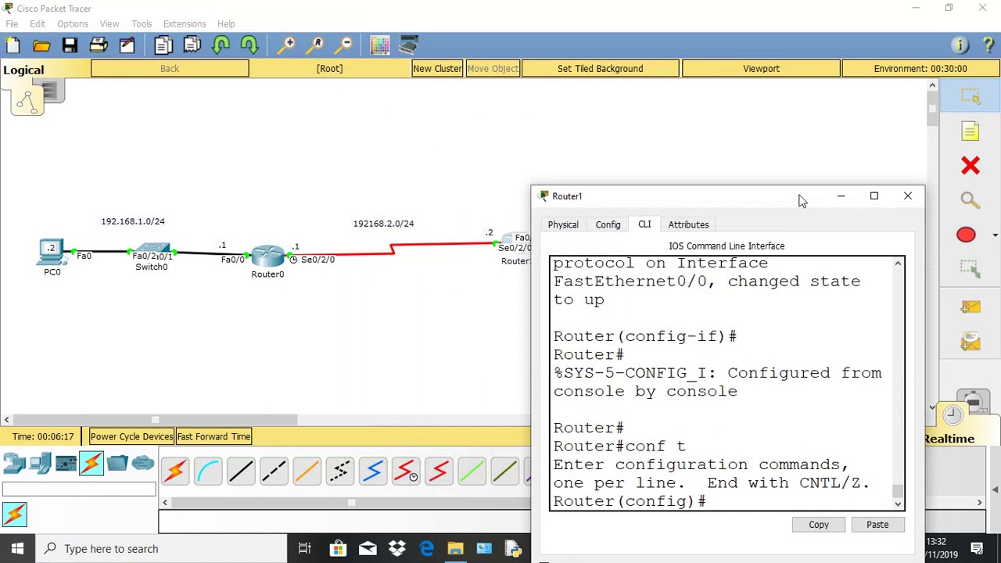Click Fast Forward Time button
Screen dimensions: 1001x563
(x=213, y=437)
